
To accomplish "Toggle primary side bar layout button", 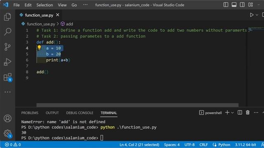I will (x=226, y=5).
